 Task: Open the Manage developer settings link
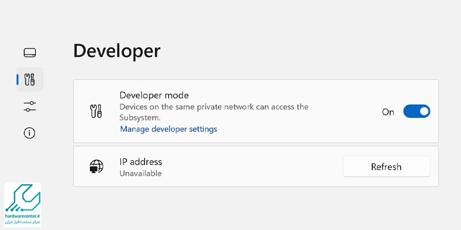pyautogui.click(x=168, y=129)
